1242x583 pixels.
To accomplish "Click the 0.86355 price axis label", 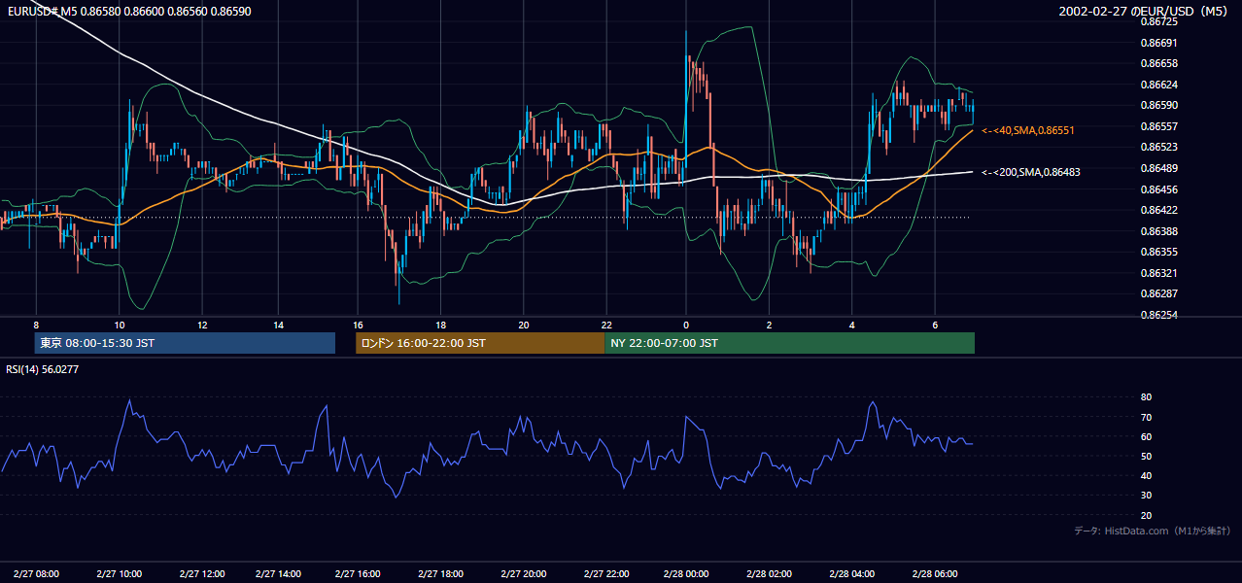I will (x=1160, y=252).
